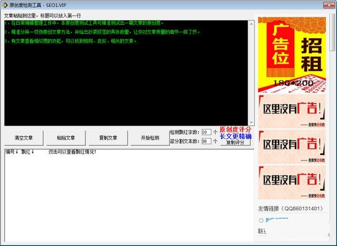Click the 原创度评分 red label

(x=235, y=129)
